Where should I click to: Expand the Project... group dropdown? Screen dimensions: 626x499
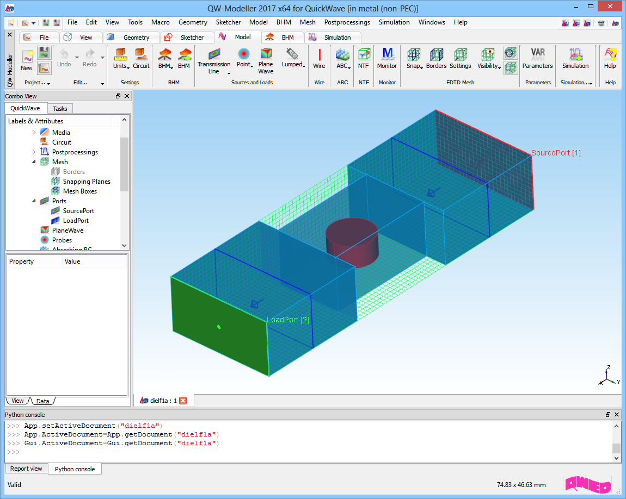pos(48,83)
